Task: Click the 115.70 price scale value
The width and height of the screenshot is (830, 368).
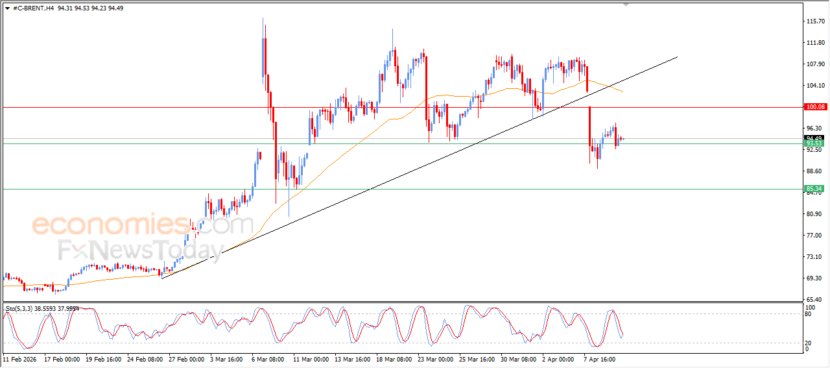Action: coord(814,21)
